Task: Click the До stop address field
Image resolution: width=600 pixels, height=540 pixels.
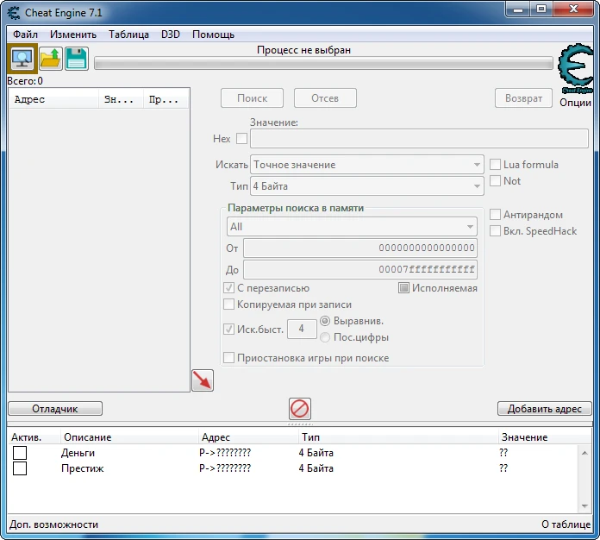Action: pos(360,269)
